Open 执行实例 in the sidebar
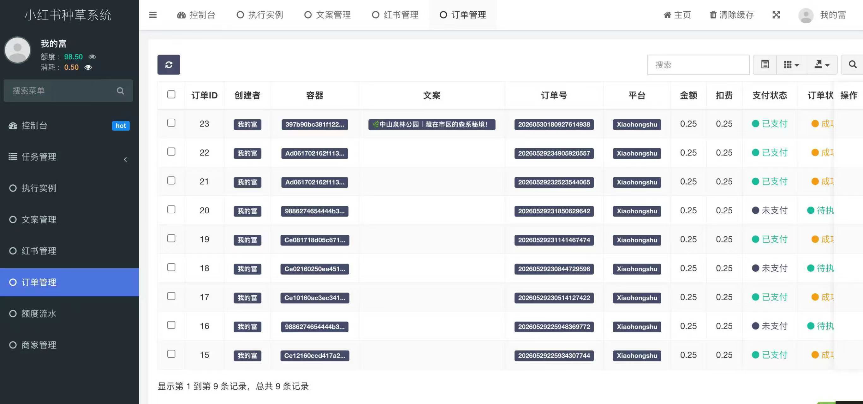The width and height of the screenshot is (863, 404). [69, 188]
